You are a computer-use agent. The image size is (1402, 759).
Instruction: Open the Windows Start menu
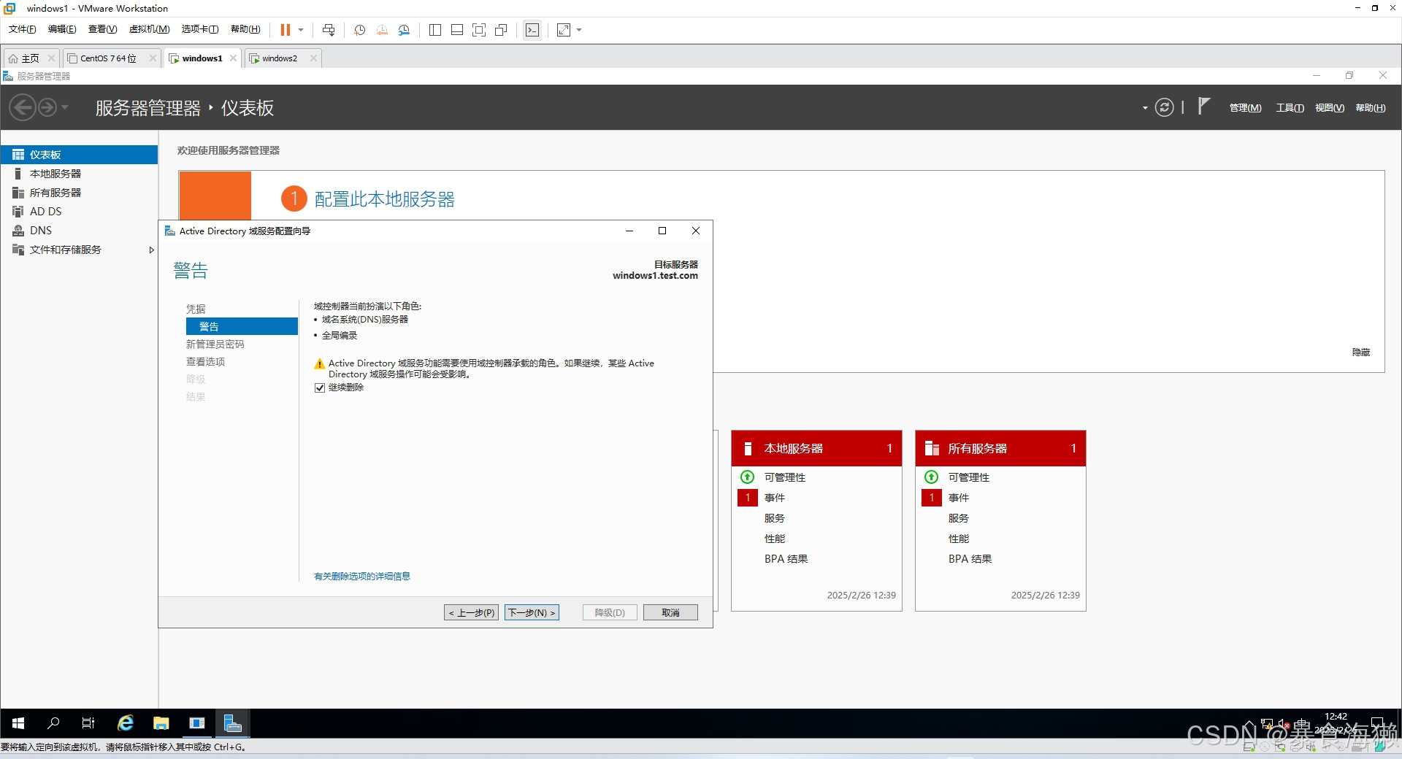18,723
